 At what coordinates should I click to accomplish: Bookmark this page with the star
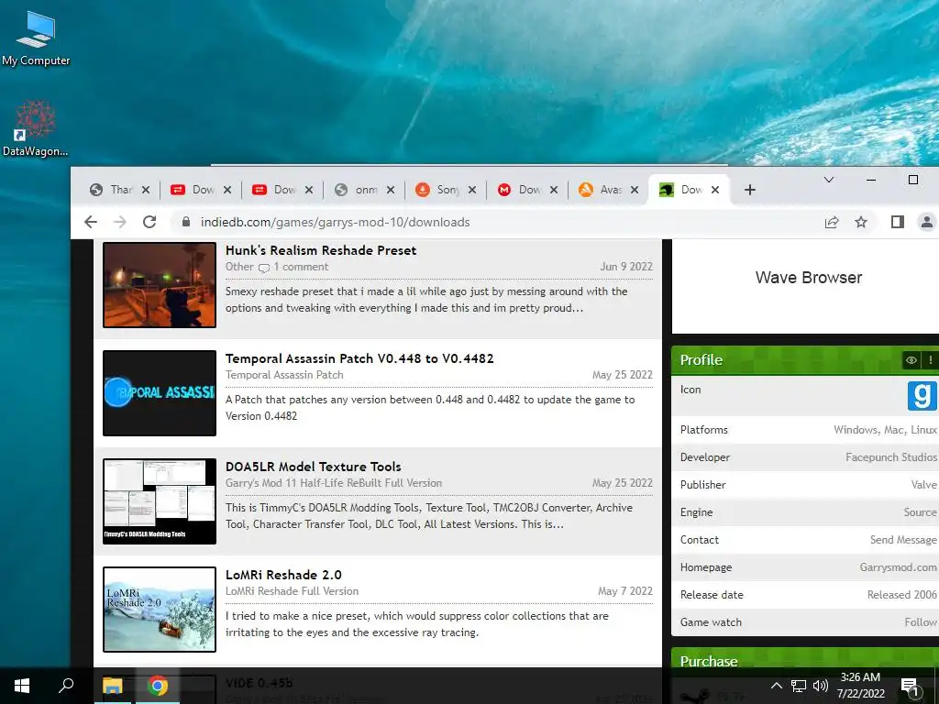[x=861, y=222]
